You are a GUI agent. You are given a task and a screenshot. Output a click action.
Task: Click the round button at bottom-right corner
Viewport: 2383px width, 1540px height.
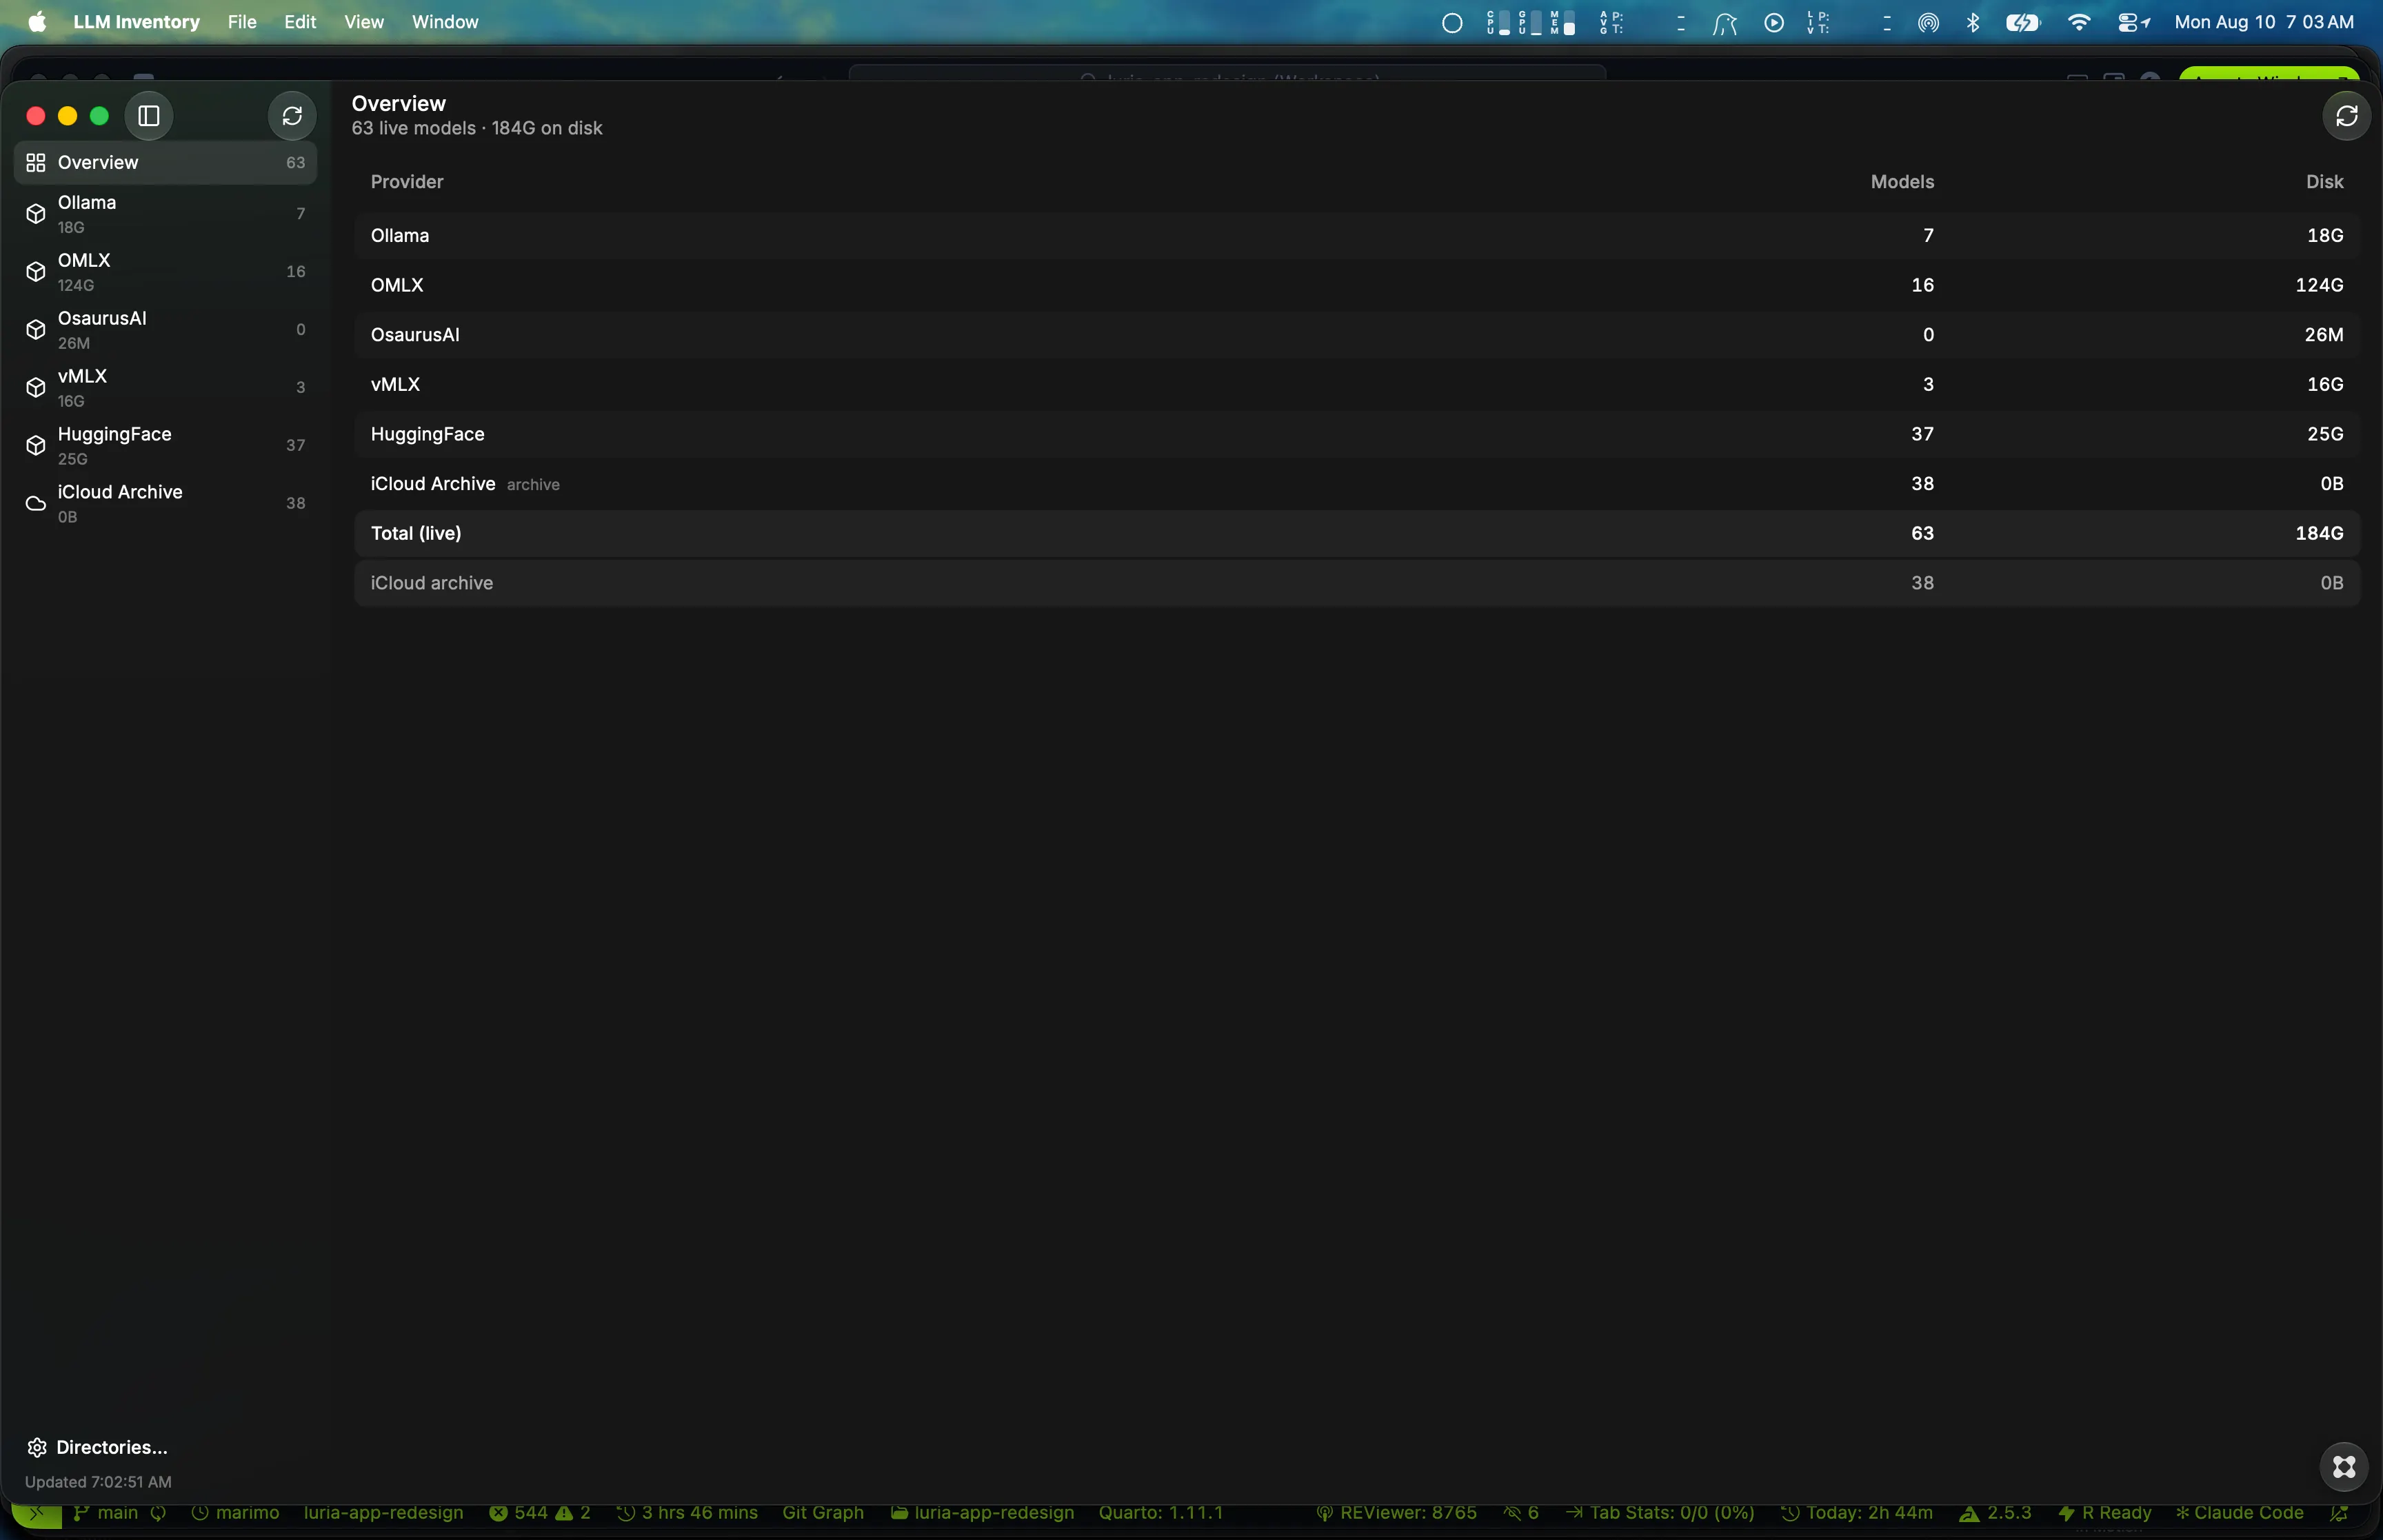pos(2344,1467)
